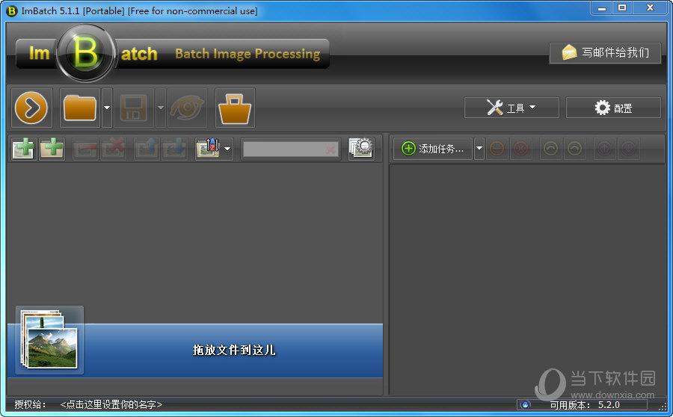This screenshot has height=417, width=673.
Task: Move task up with the purple up arrow
Action: (605, 149)
